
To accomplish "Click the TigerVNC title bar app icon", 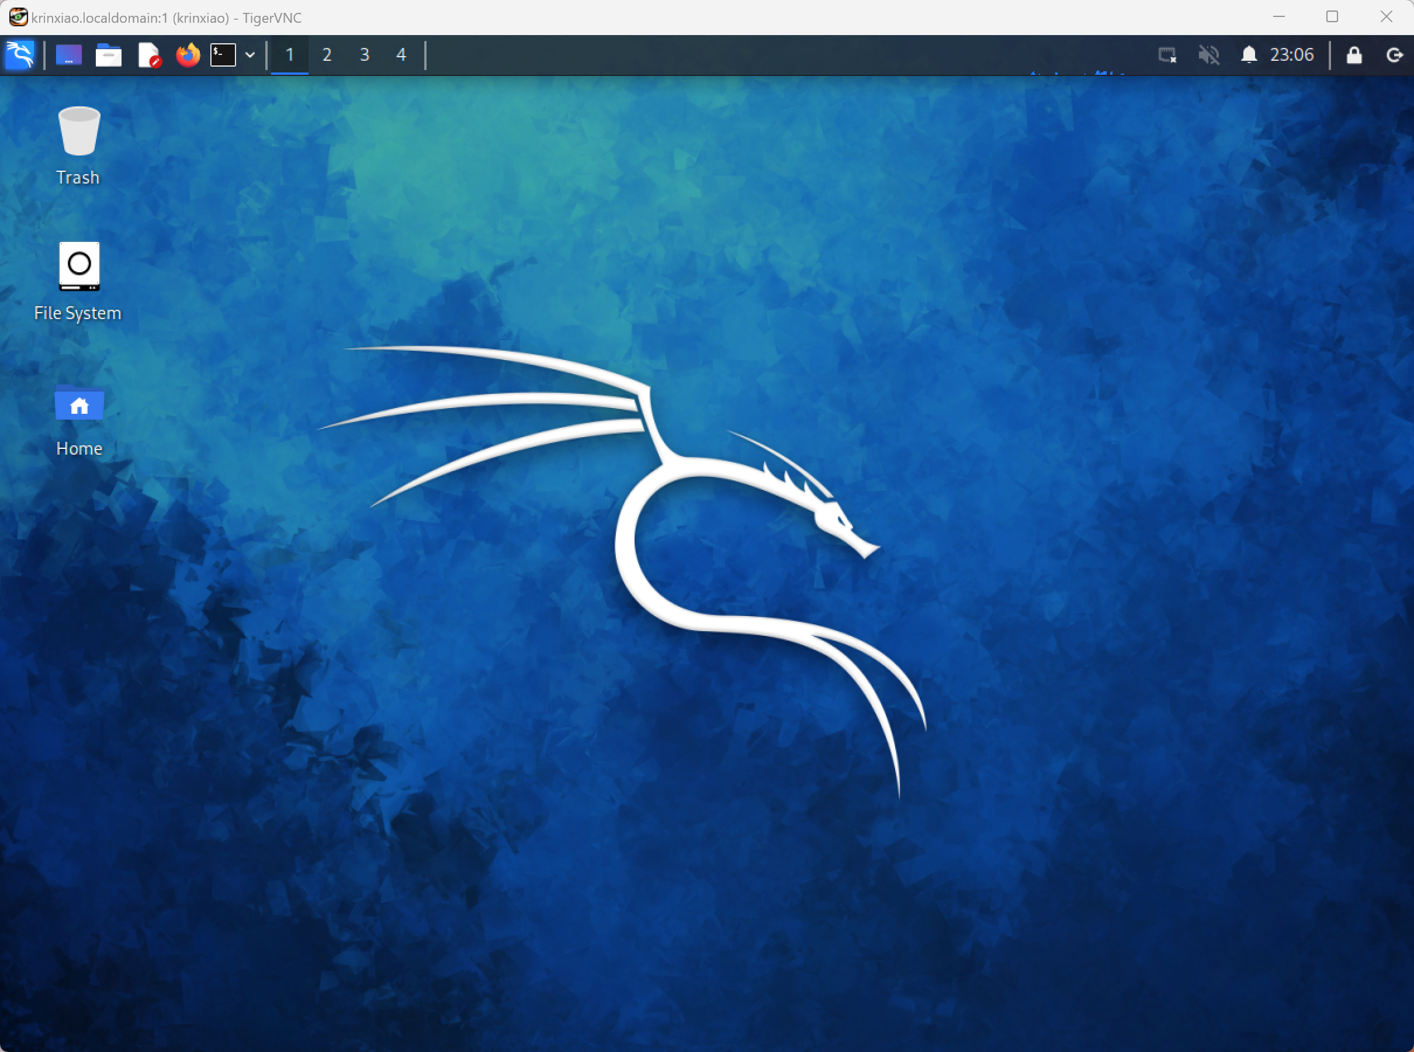I will (18, 17).
